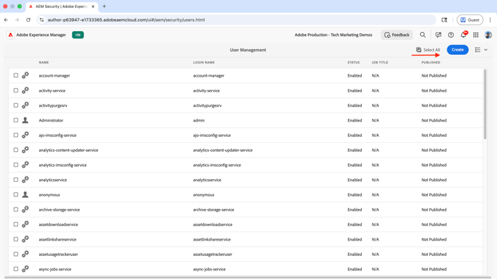Screen dimensions: 497x279
Task: Open the analytics-imsconfig-service user name
Action: (62, 165)
